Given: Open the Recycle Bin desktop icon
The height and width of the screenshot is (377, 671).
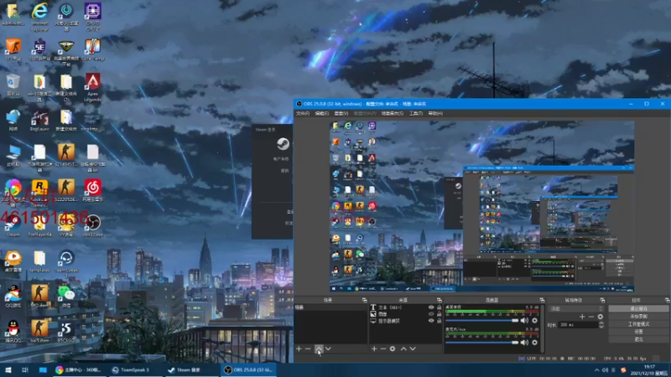Looking at the screenshot, I should [13, 85].
